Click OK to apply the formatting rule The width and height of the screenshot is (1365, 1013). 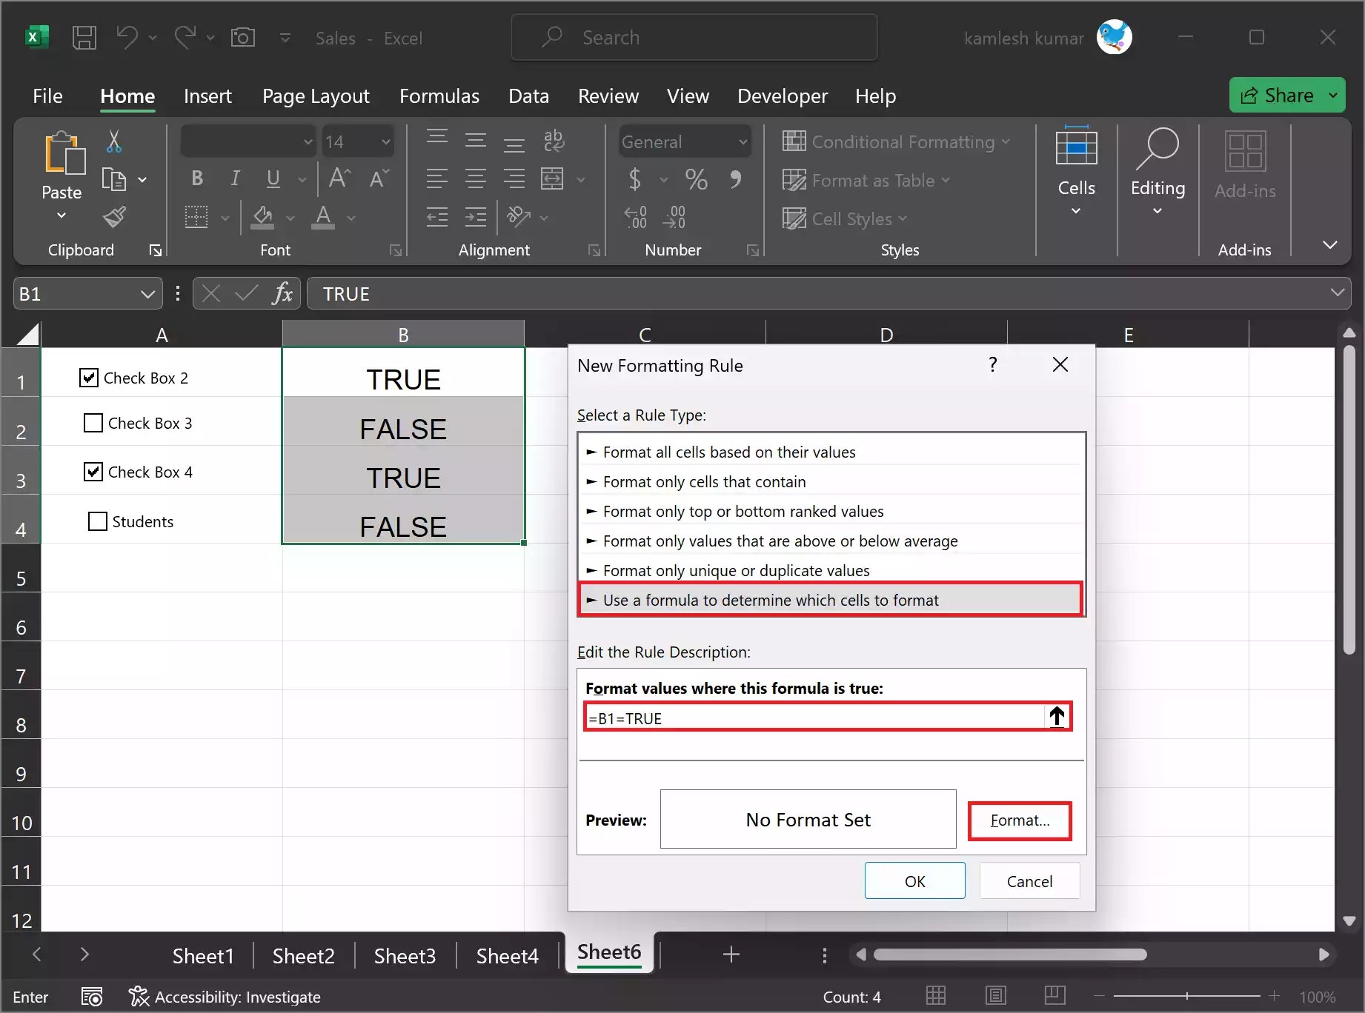(x=914, y=880)
